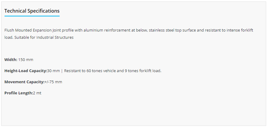Click Suitable for Industrial Structures sentence
Viewport: 268px width, 128px height.
(x=44, y=38)
